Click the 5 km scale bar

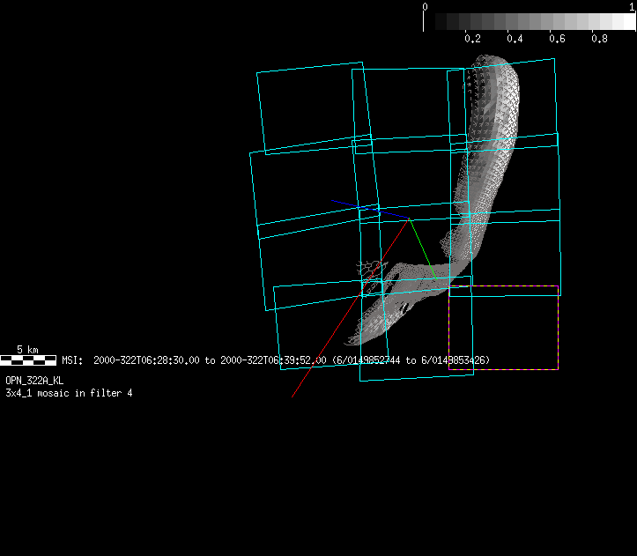[x=28, y=360]
